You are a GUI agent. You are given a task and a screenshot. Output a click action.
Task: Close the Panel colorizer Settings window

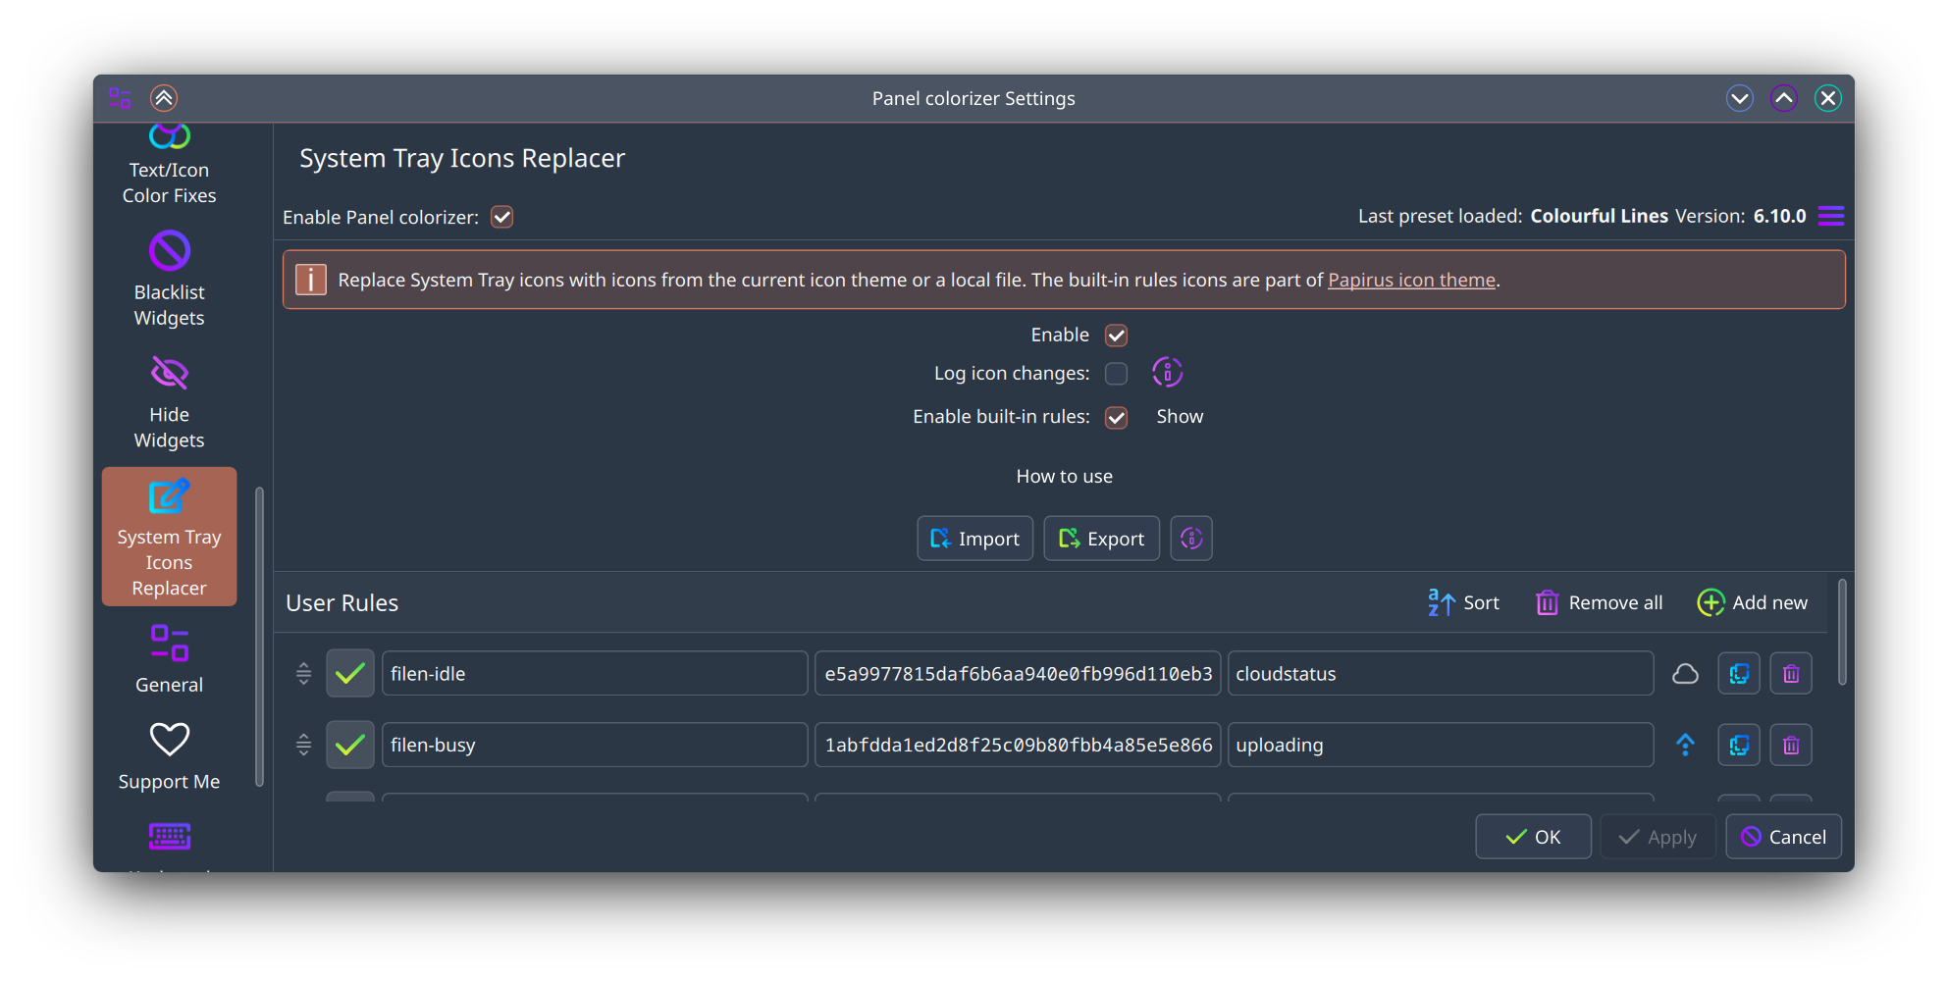click(1828, 98)
